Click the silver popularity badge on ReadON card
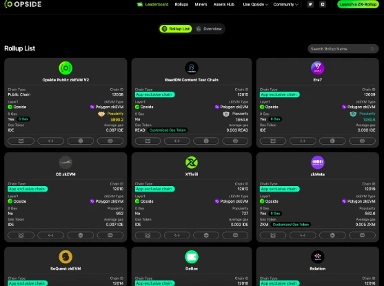This screenshot has width=384, height=286. coord(226,114)
